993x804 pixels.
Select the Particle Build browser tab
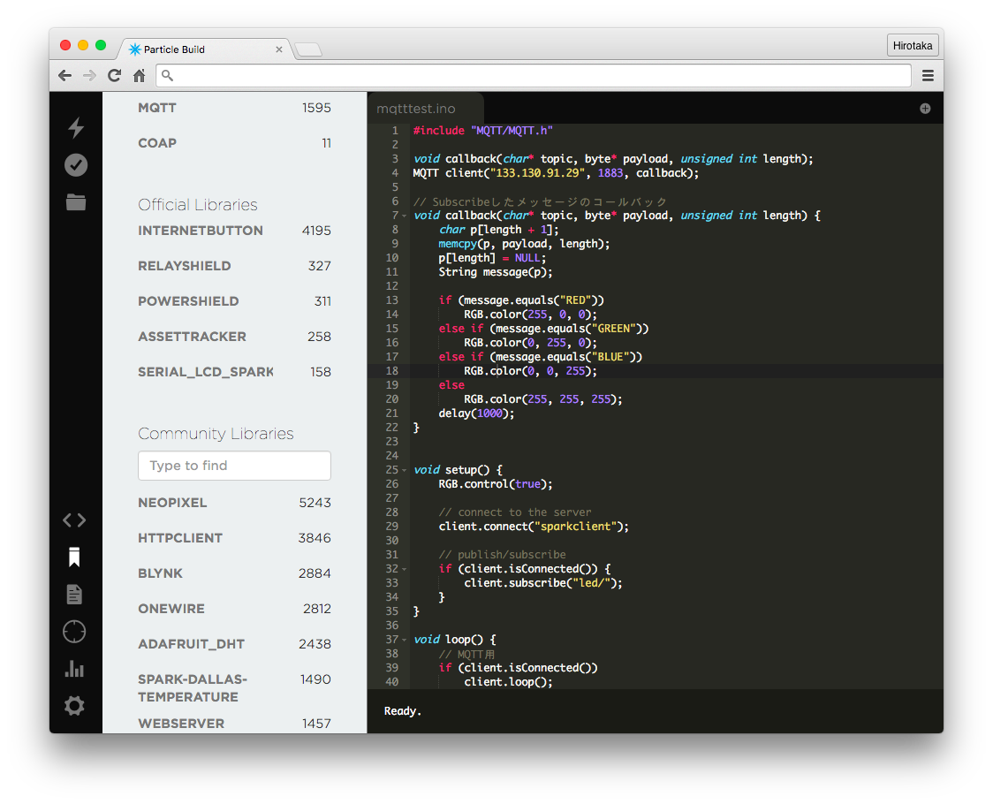tap(205, 49)
